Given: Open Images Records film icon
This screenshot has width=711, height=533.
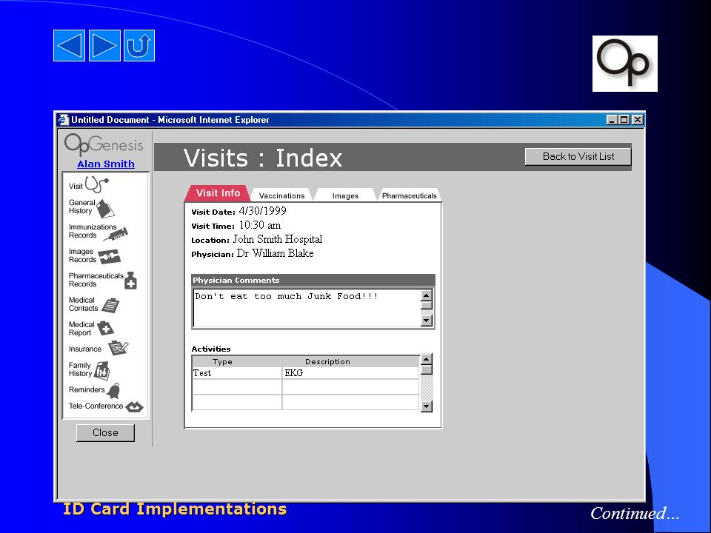Looking at the screenshot, I should point(110,257).
